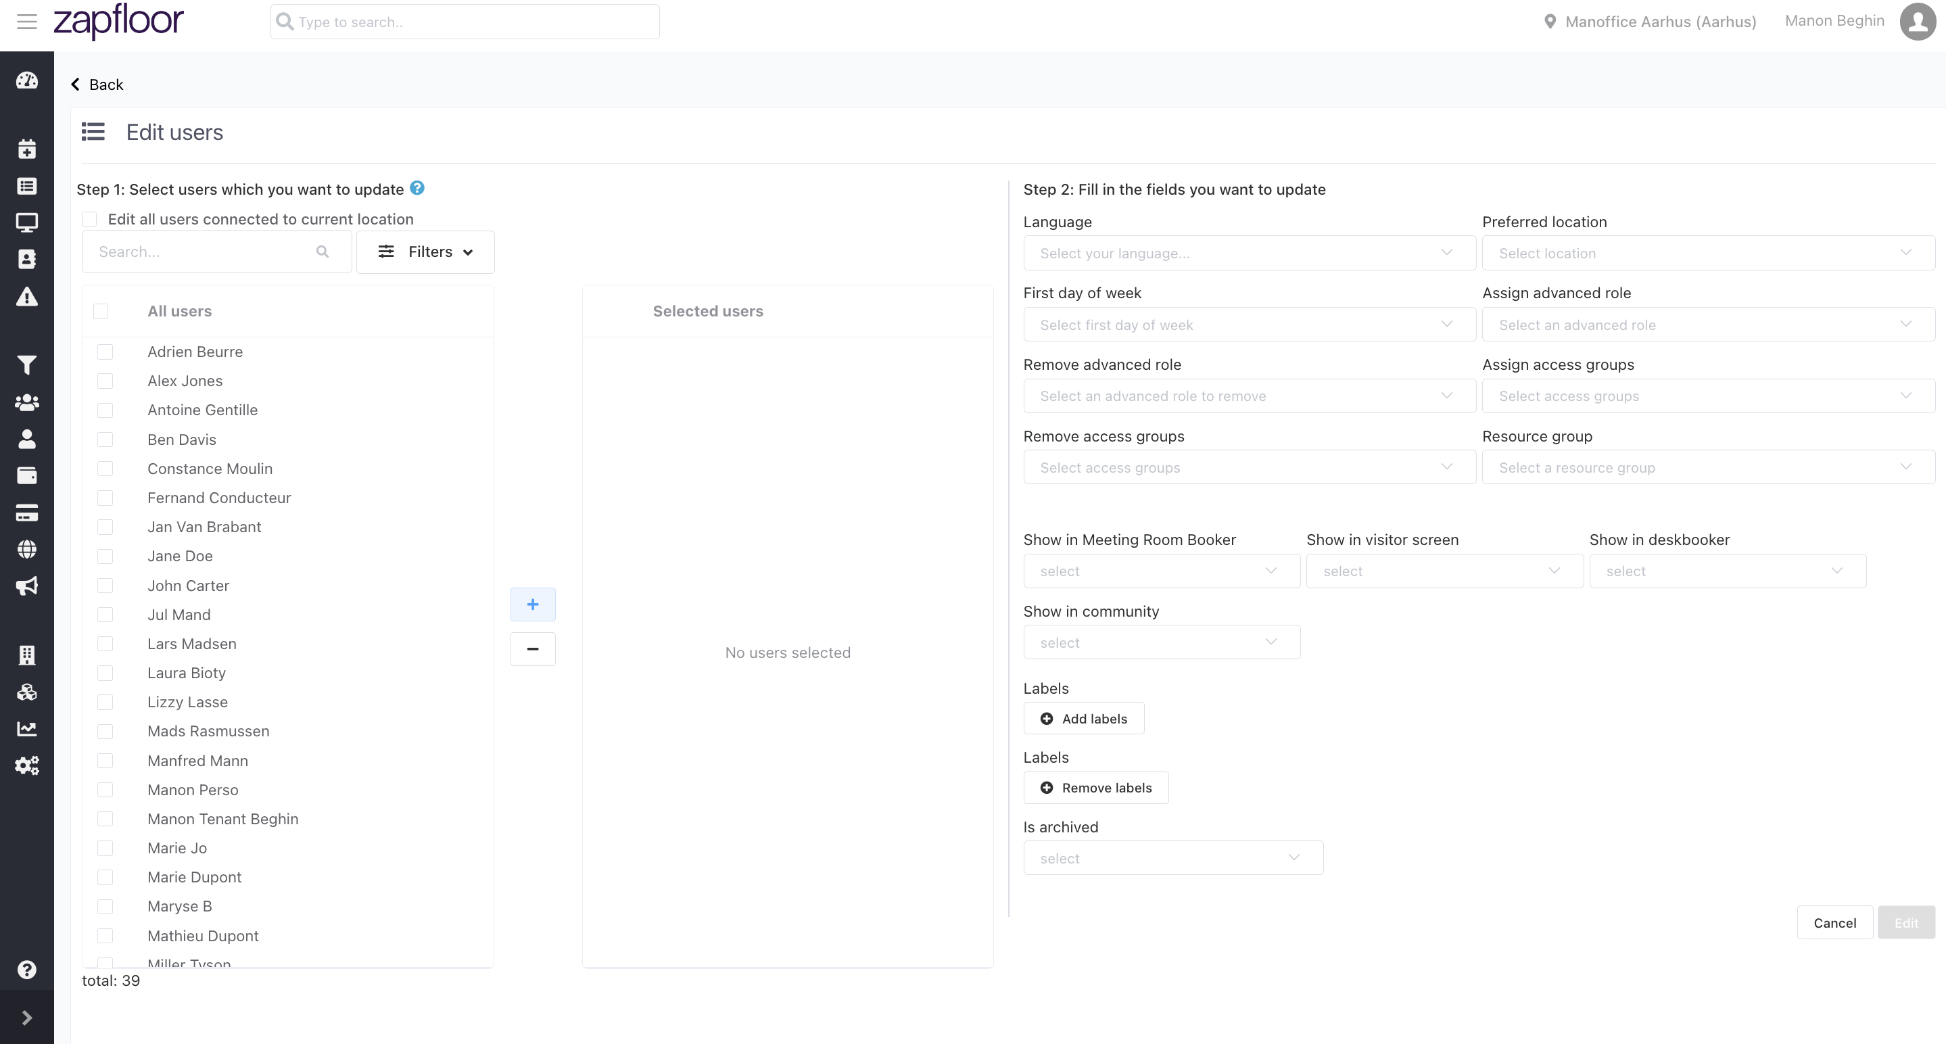
Task: Focus the users Search field
Action: [216, 252]
